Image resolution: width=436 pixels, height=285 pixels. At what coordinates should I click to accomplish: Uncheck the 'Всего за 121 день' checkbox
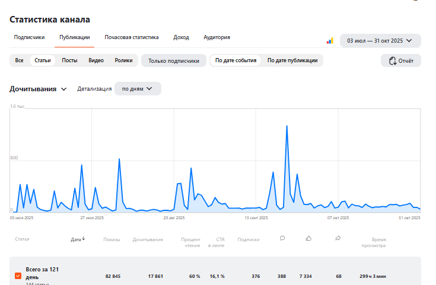coord(18,276)
